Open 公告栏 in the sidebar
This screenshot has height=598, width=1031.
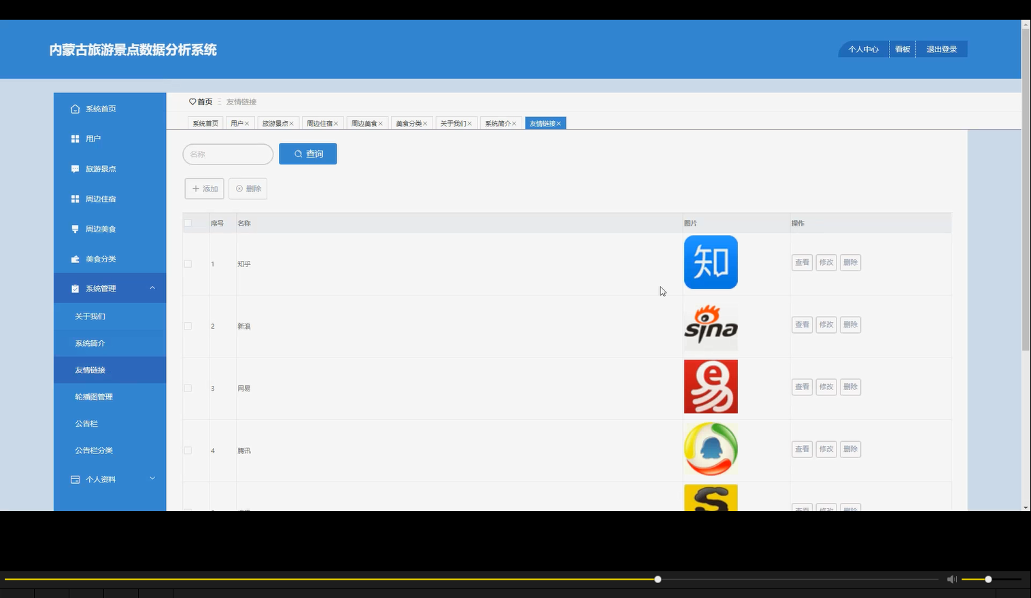[x=110, y=423]
